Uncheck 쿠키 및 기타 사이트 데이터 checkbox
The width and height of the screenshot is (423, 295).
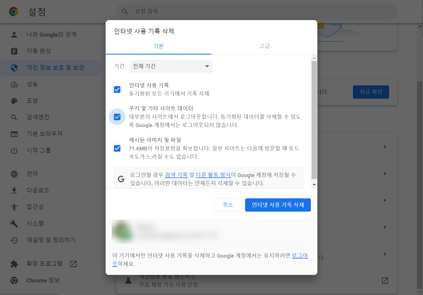(x=117, y=117)
